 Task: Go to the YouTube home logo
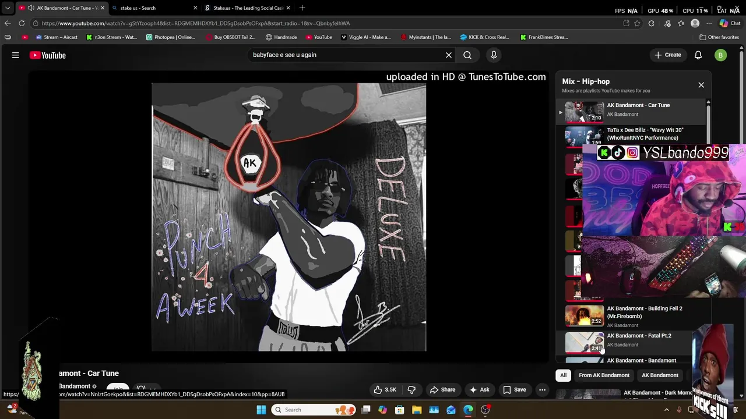pos(48,55)
